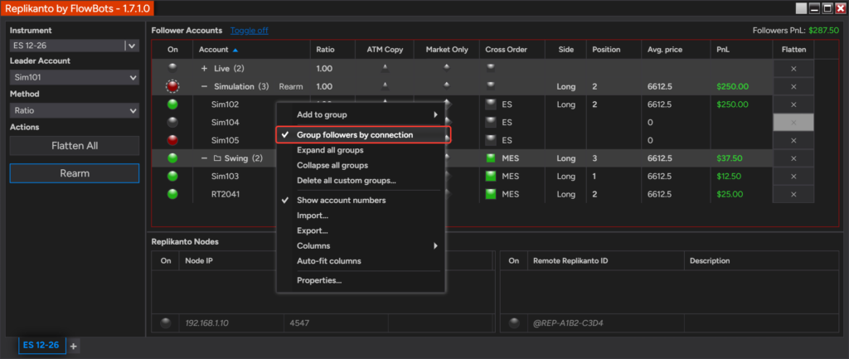Click the highlighted Sim104 flatten X
Screen dimensions: 849x359
point(793,123)
